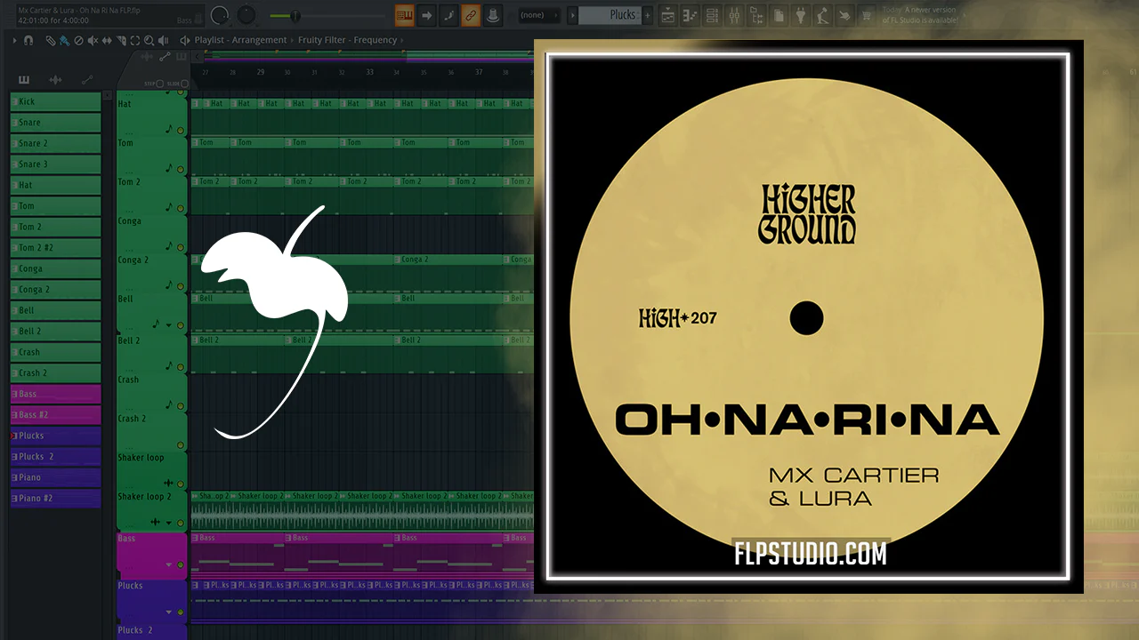Image resolution: width=1139 pixels, height=640 pixels.
Task: Select the playlist Slip tool
Action: pyautogui.click(x=107, y=40)
